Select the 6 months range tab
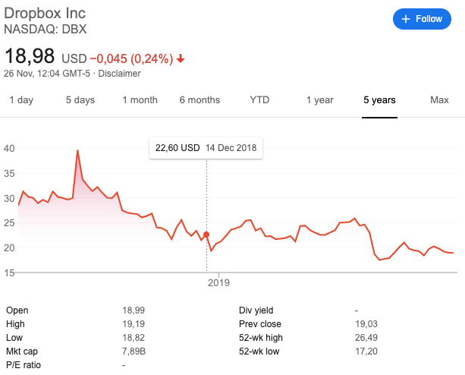The image size is (465, 375). [x=200, y=100]
